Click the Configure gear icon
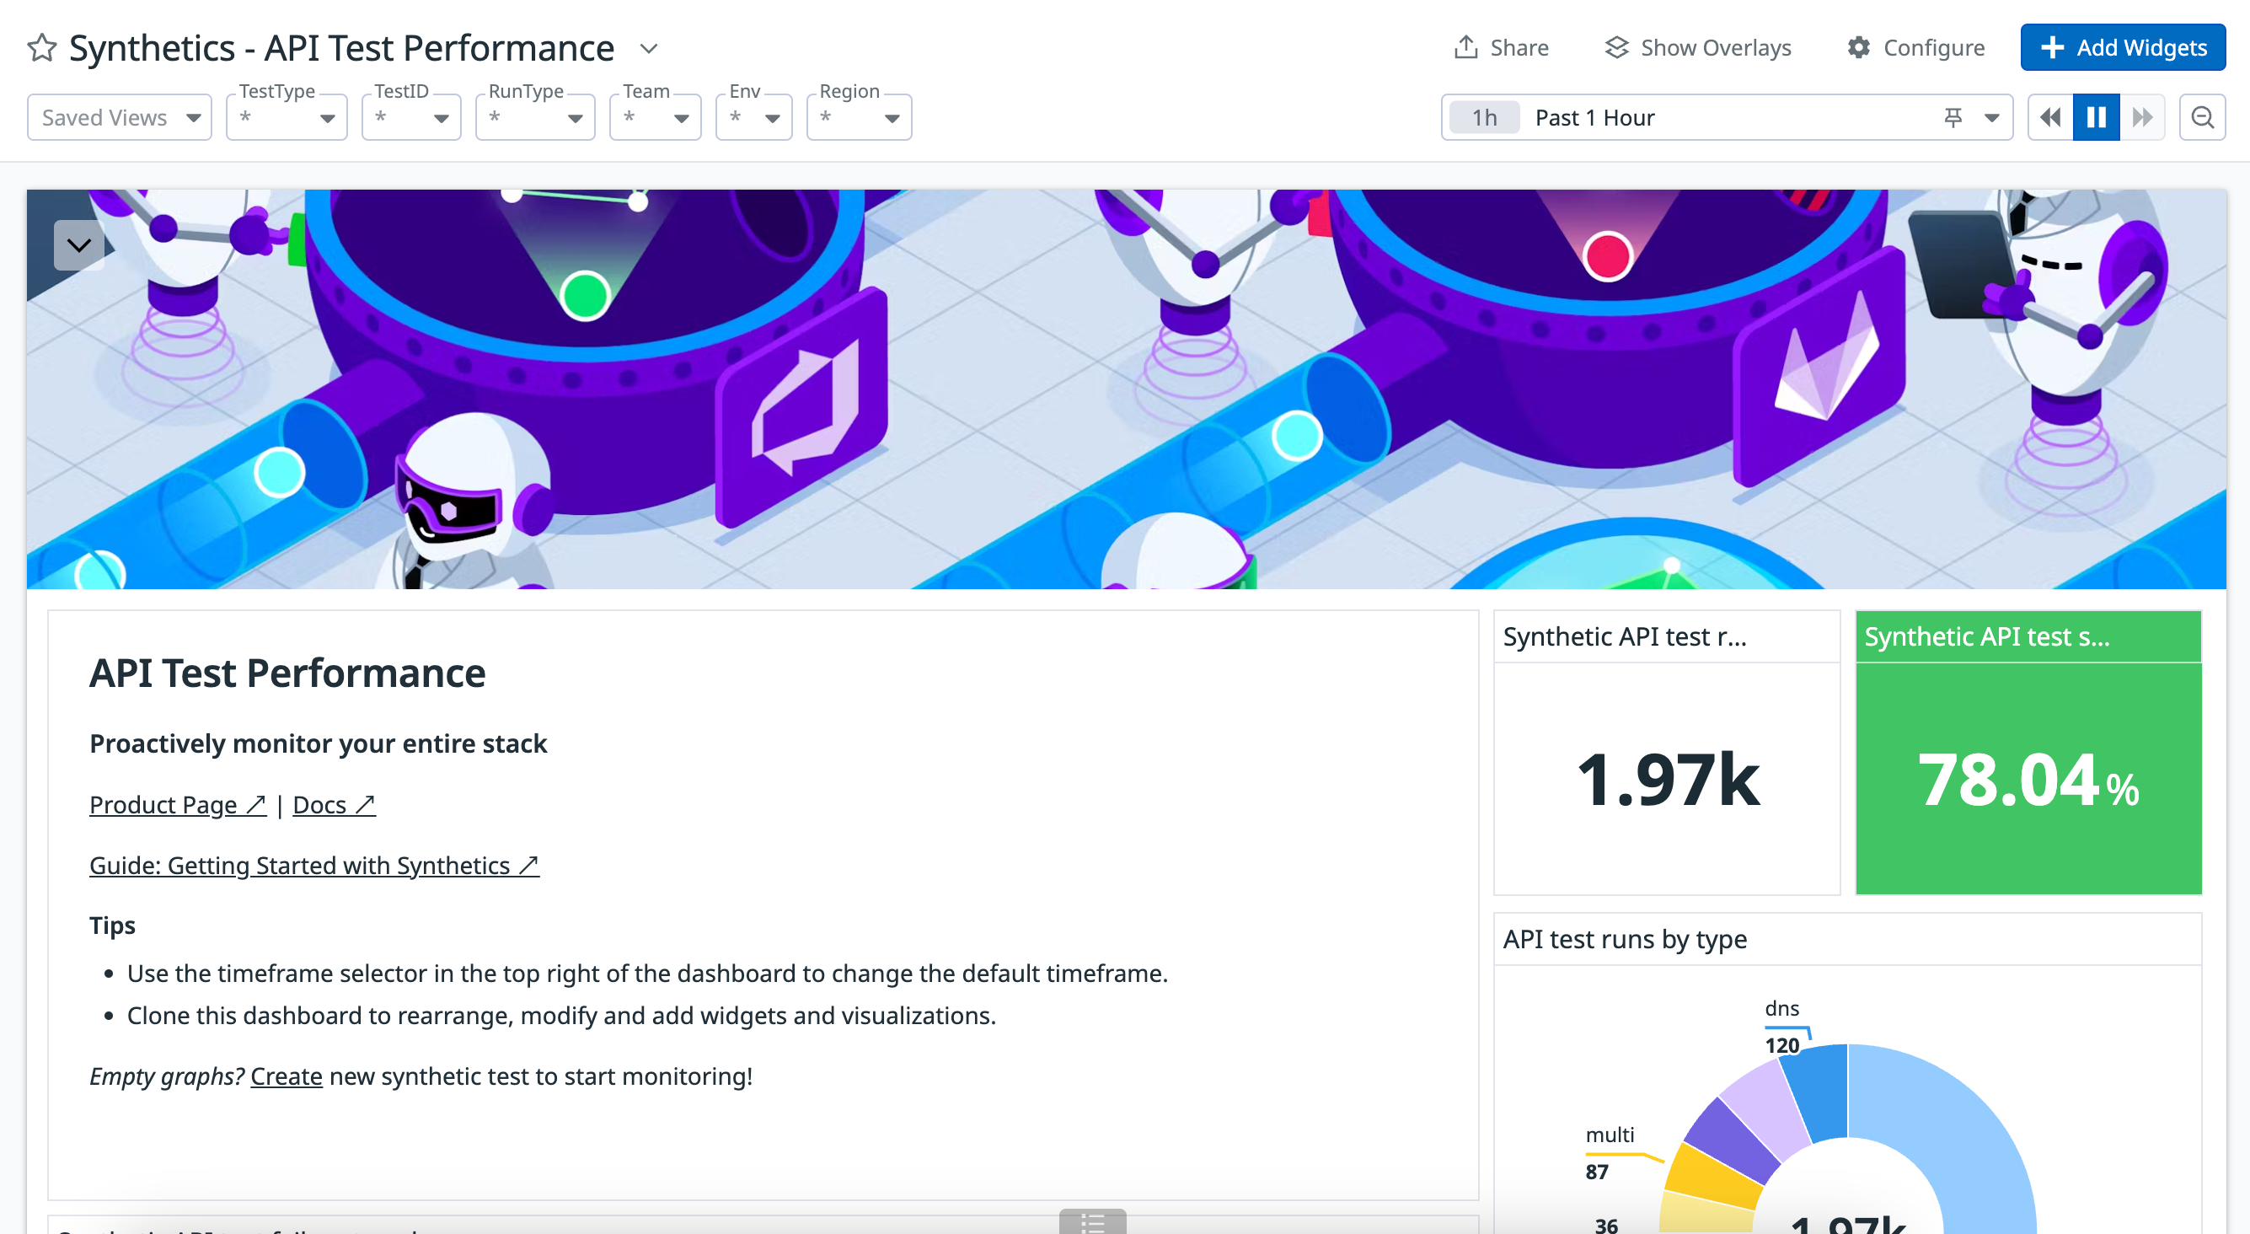This screenshot has width=2250, height=1234. click(x=1859, y=47)
